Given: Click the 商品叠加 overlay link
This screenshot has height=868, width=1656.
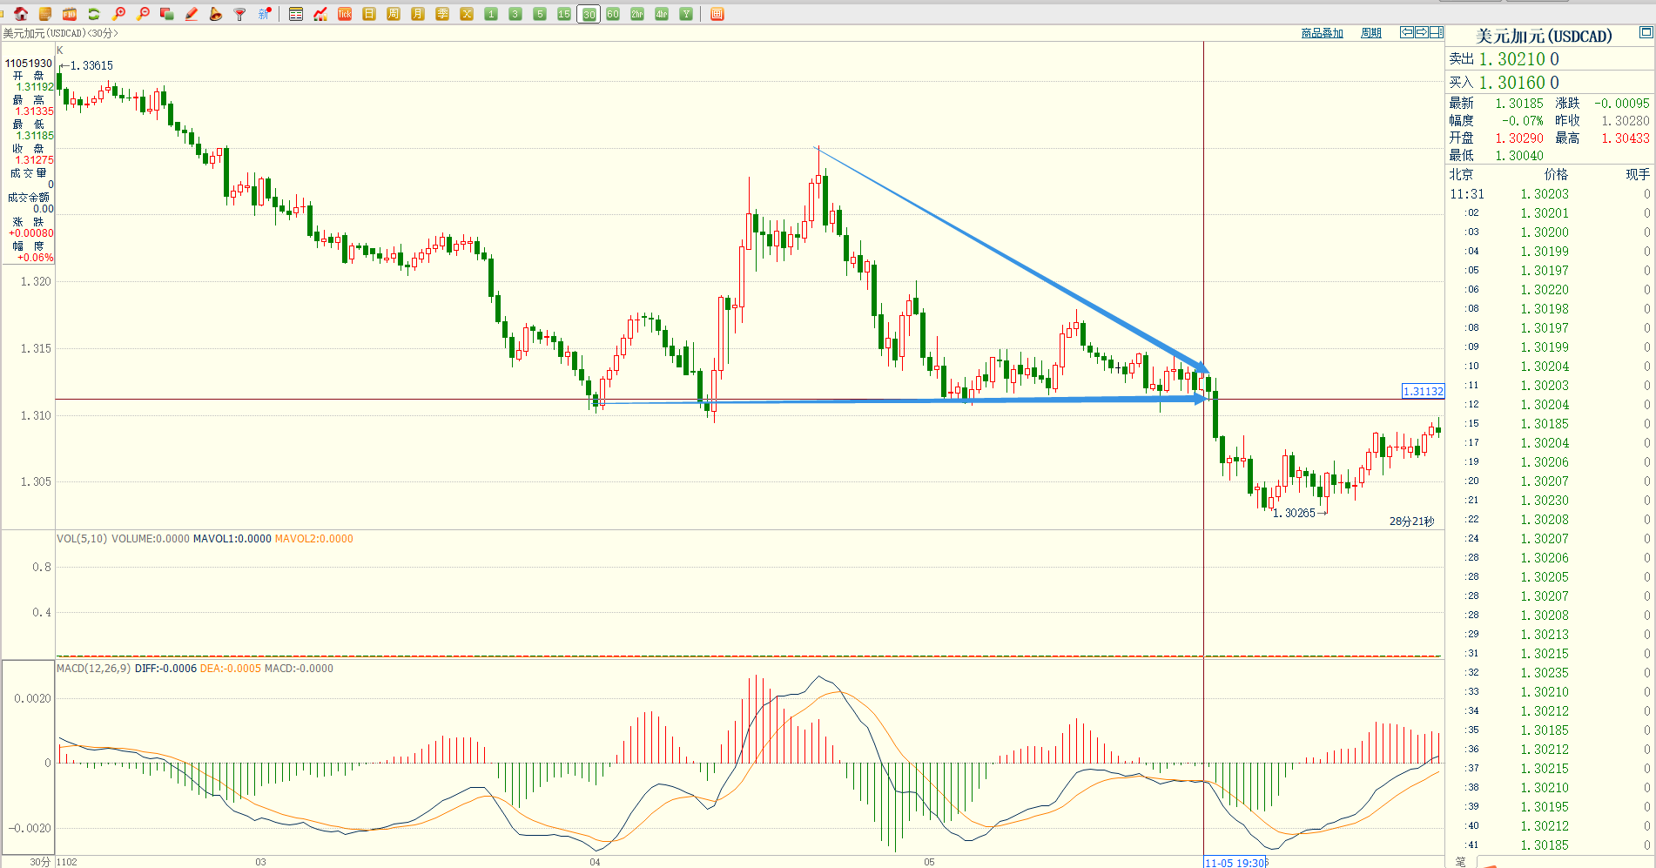Looking at the screenshot, I should [x=1322, y=33].
